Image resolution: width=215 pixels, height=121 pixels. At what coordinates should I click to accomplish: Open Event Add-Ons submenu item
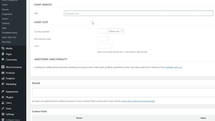(x=9, y=37)
